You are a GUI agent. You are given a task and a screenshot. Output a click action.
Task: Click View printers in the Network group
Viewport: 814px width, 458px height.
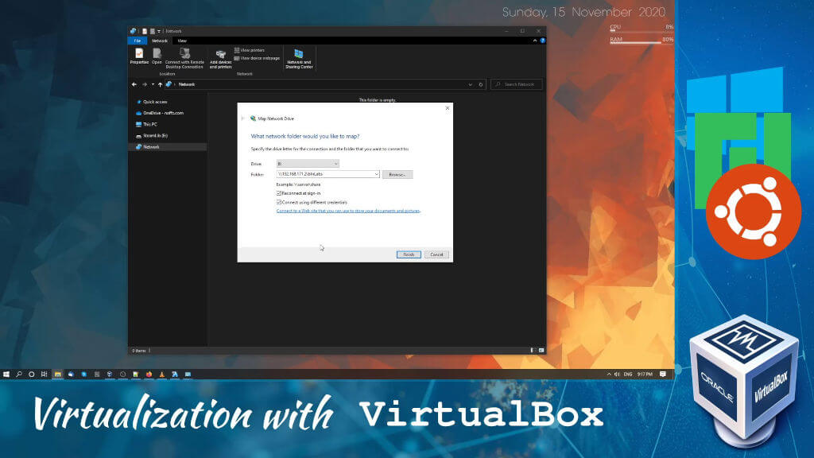point(251,50)
